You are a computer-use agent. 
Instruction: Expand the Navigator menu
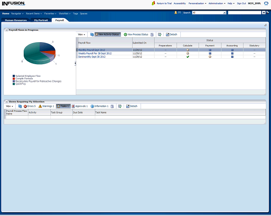(x=17, y=13)
